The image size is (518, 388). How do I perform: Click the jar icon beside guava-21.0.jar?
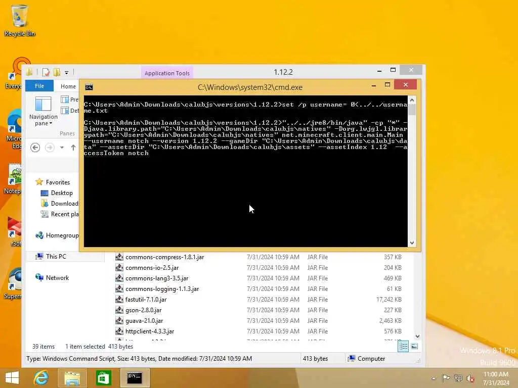[x=119, y=320]
